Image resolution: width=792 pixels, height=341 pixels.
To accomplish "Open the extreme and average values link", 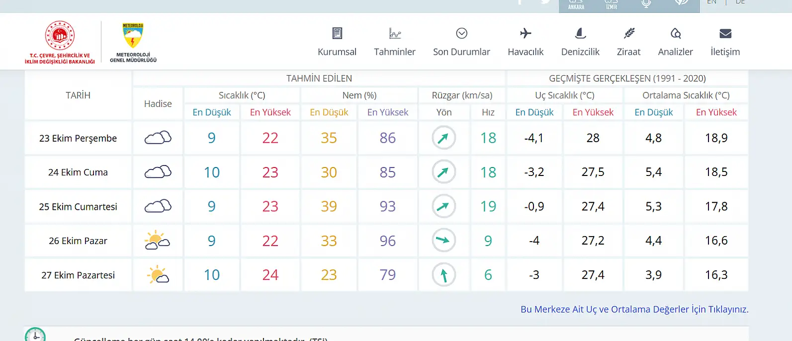I will (634, 309).
